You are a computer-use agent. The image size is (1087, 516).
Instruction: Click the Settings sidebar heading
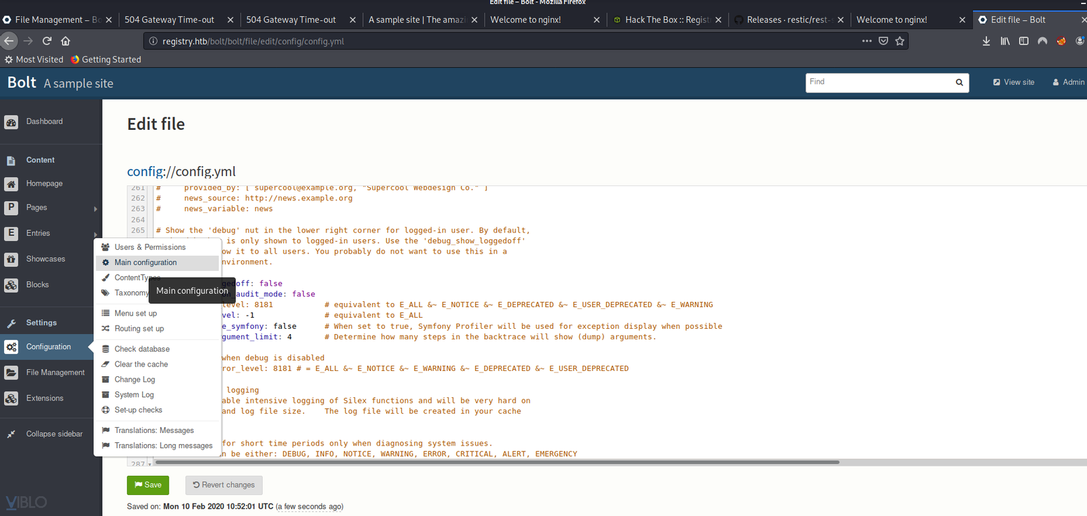[x=42, y=323]
